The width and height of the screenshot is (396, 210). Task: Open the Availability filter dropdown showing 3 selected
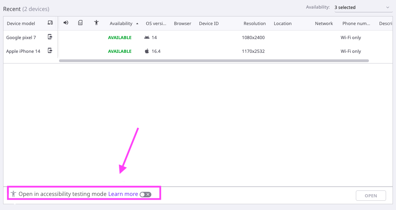click(x=363, y=8)
